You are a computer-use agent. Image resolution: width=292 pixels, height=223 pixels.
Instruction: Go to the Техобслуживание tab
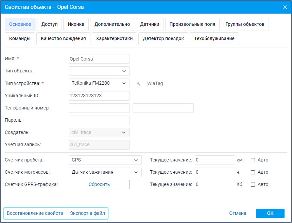click(214, 39)
